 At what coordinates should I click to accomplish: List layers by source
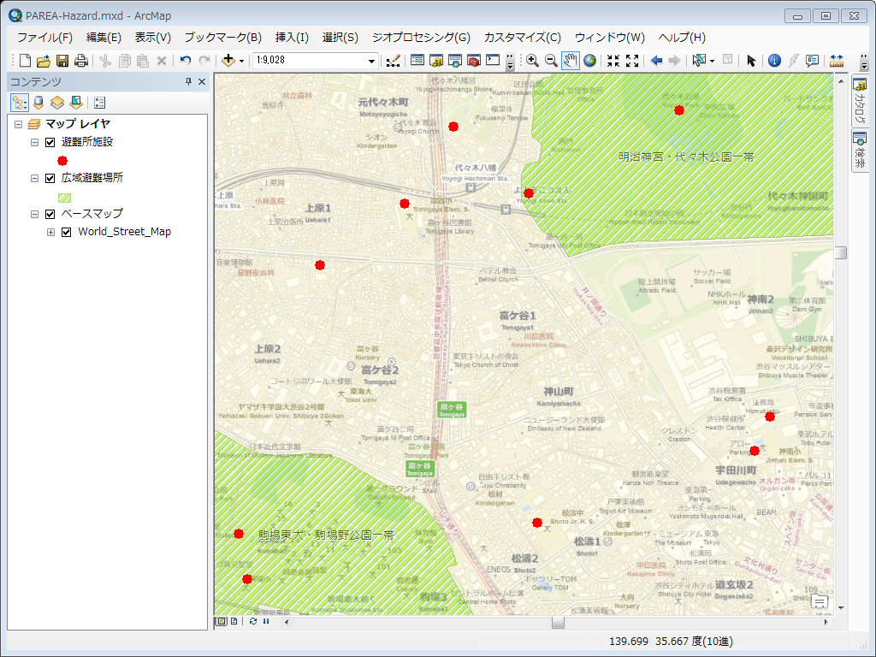click(x=38, y=103)
